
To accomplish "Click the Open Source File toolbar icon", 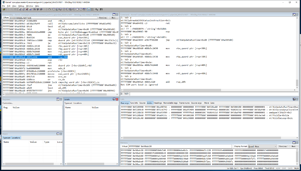I will (x=4, y=9).
